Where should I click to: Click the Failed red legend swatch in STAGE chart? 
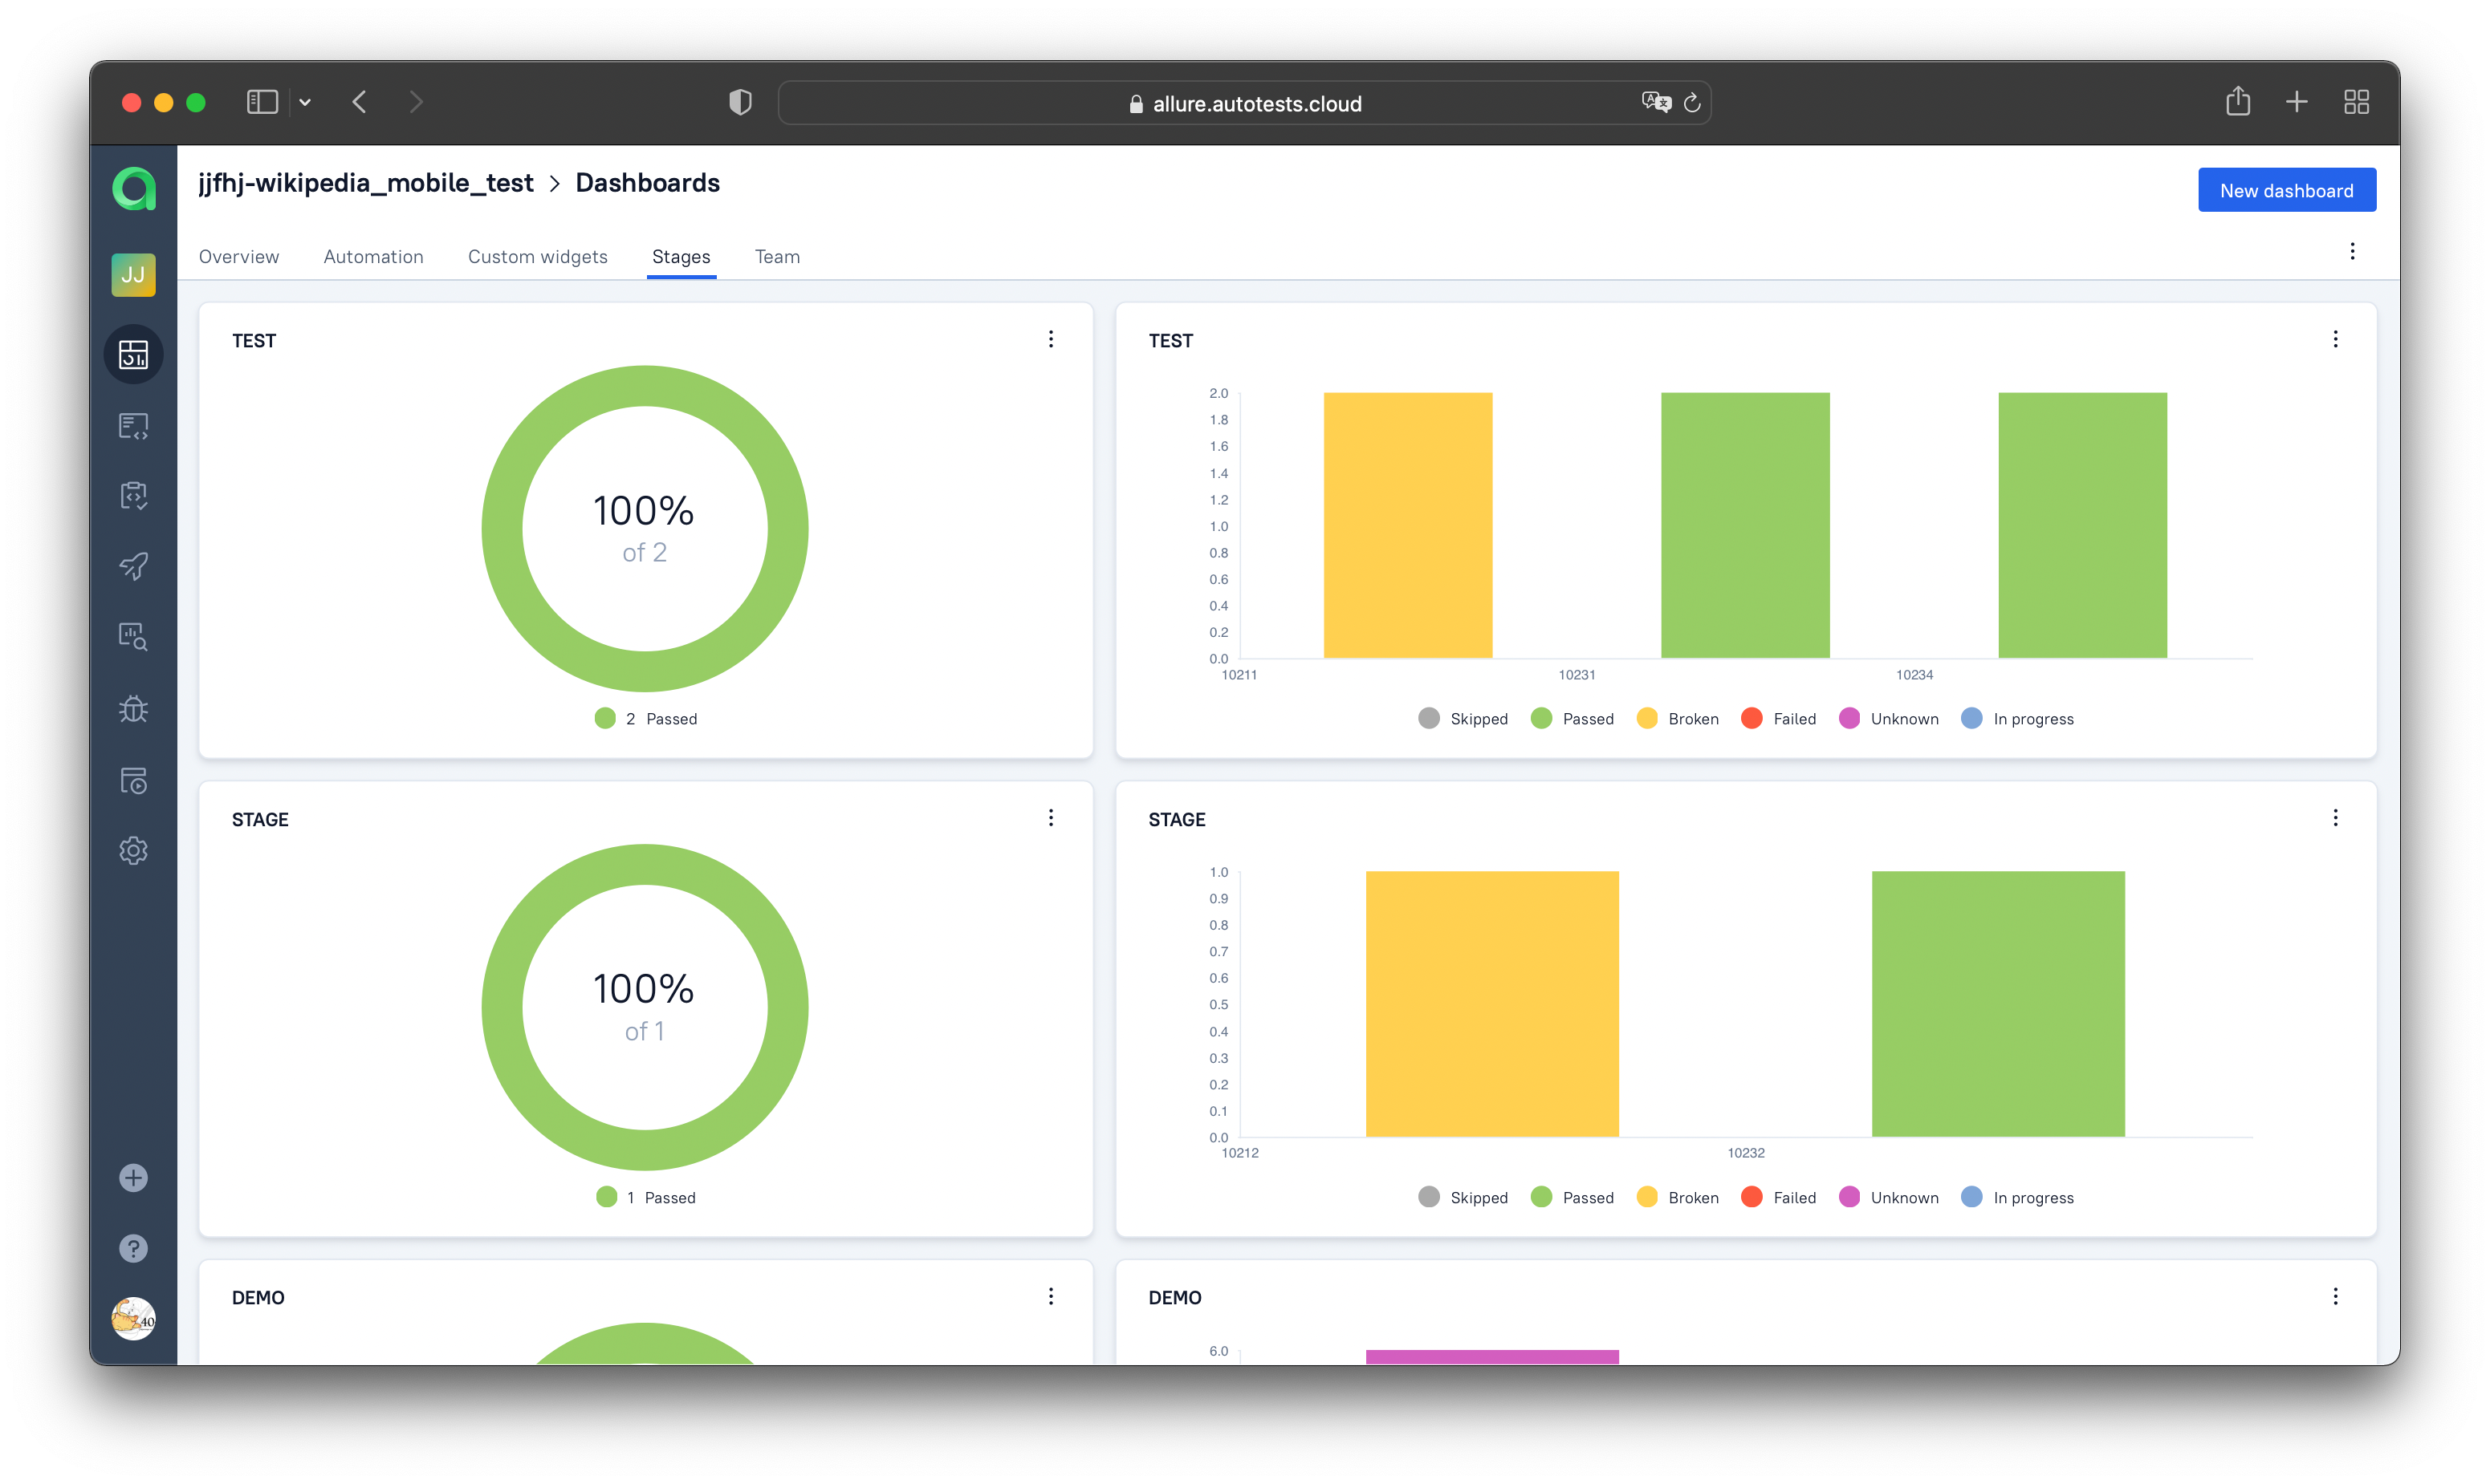point(1751,1197)
